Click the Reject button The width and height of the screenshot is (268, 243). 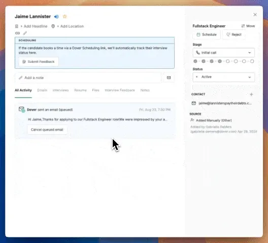[234, 34]
